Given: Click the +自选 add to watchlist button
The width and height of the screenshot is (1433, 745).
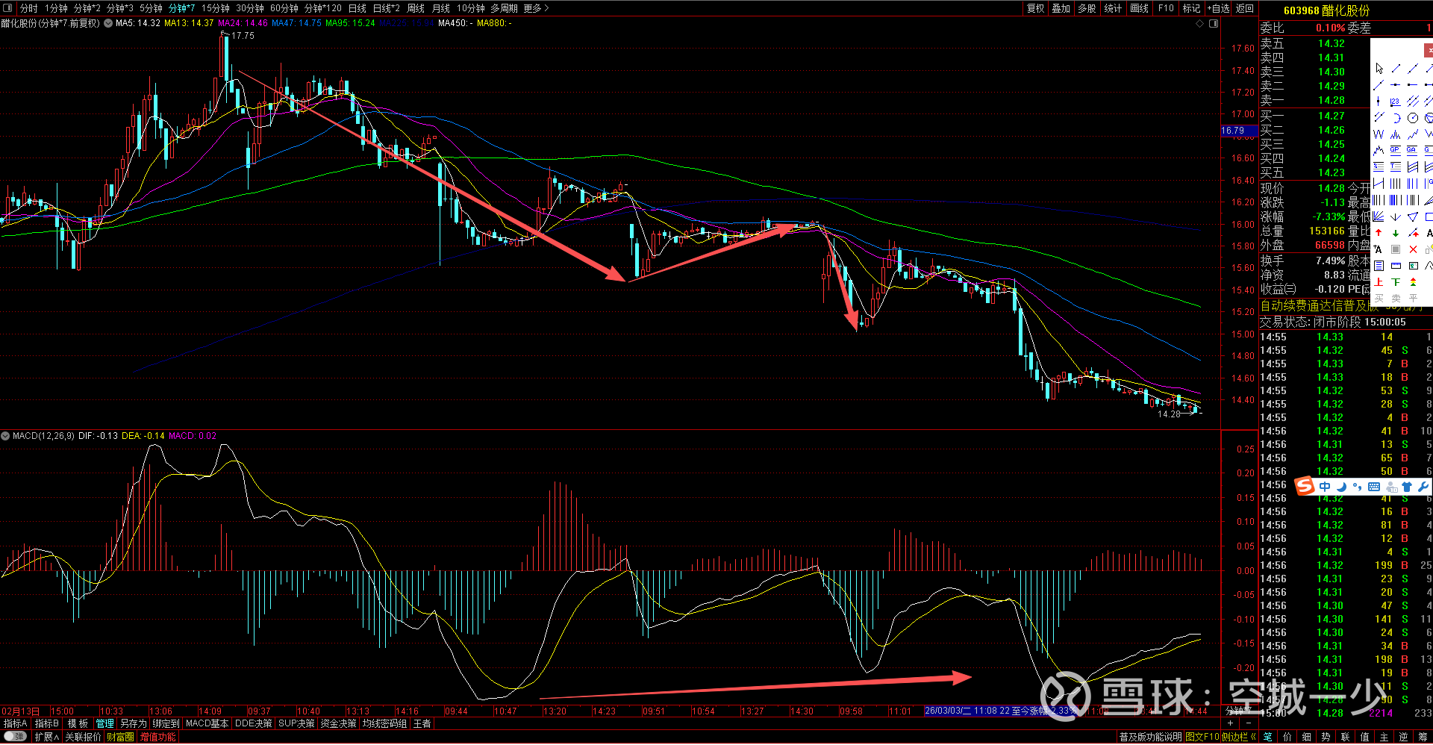Looking at the screenshot, I should [1218, 8].
